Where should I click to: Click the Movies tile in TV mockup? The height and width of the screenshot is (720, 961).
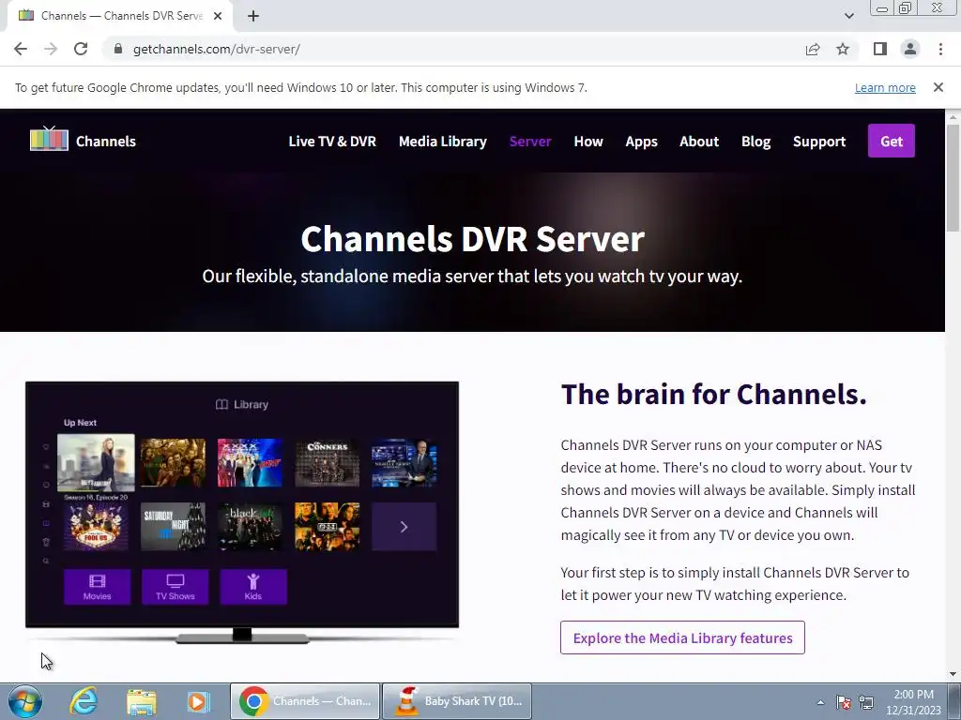[x=97, y=587]
